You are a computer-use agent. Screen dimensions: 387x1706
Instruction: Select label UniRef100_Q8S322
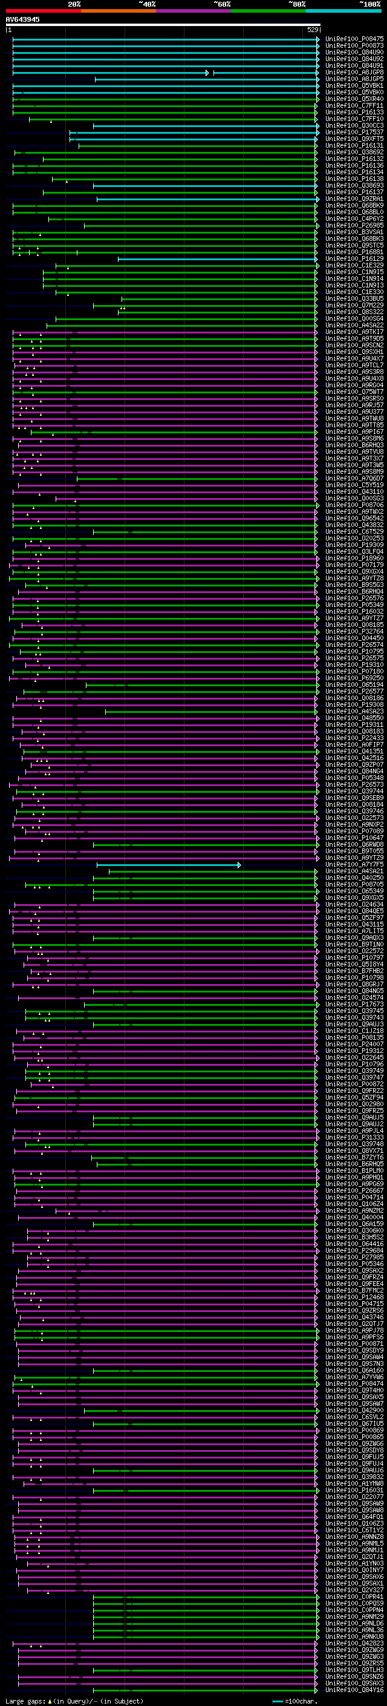click(x=354, y=312)
